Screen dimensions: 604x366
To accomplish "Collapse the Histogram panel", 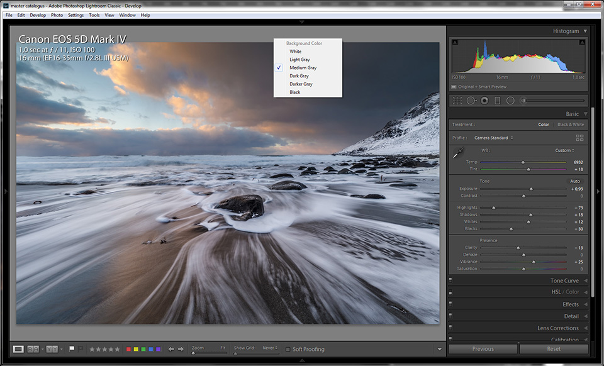I will 585,31.
